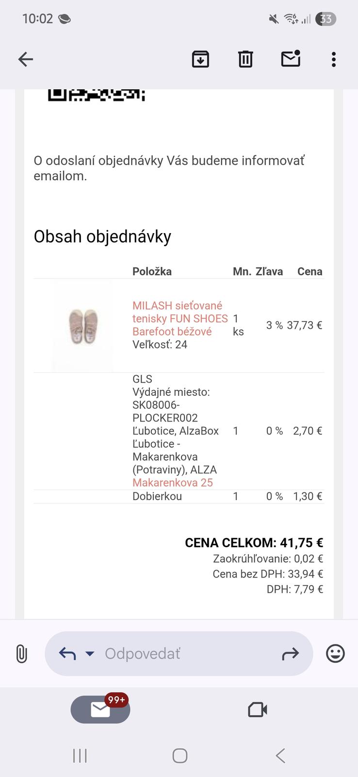Screen dimensions: 358x777
Task: Open Android recent apps view
Action: pyautogui.click(x=80, y=756)
